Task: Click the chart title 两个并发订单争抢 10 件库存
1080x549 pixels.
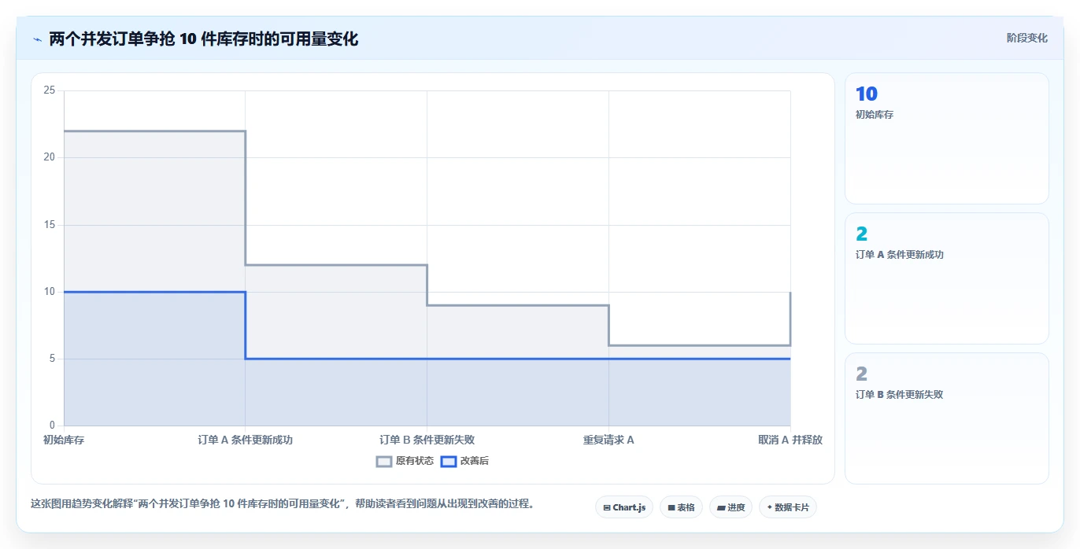Action: pos(204,39)
